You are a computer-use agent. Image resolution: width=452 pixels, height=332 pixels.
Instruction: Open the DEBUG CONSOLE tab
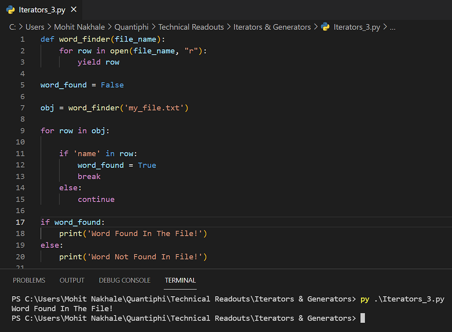[x=124, y=280]
